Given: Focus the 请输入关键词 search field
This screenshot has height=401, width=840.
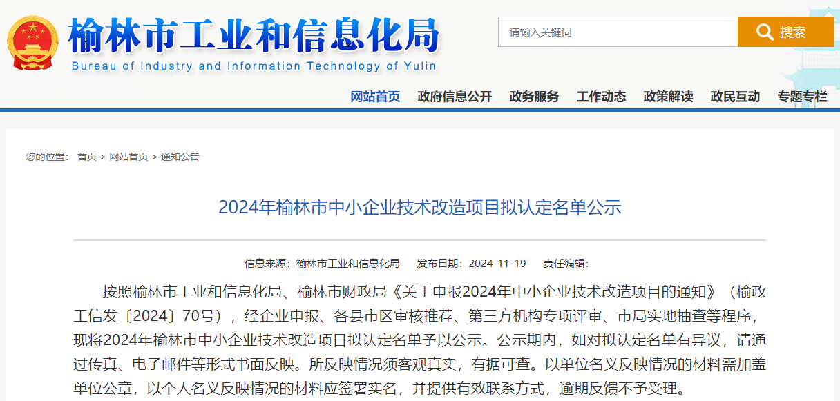Looking at the screenshot, I should (618, 32).
